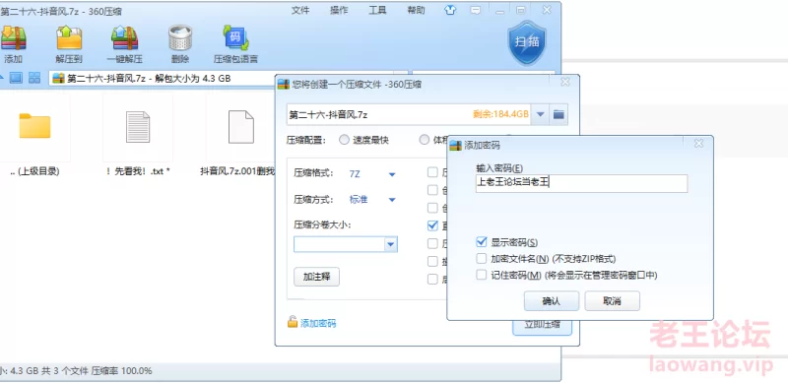Browse folder icon next to archive name

point(558,114)
